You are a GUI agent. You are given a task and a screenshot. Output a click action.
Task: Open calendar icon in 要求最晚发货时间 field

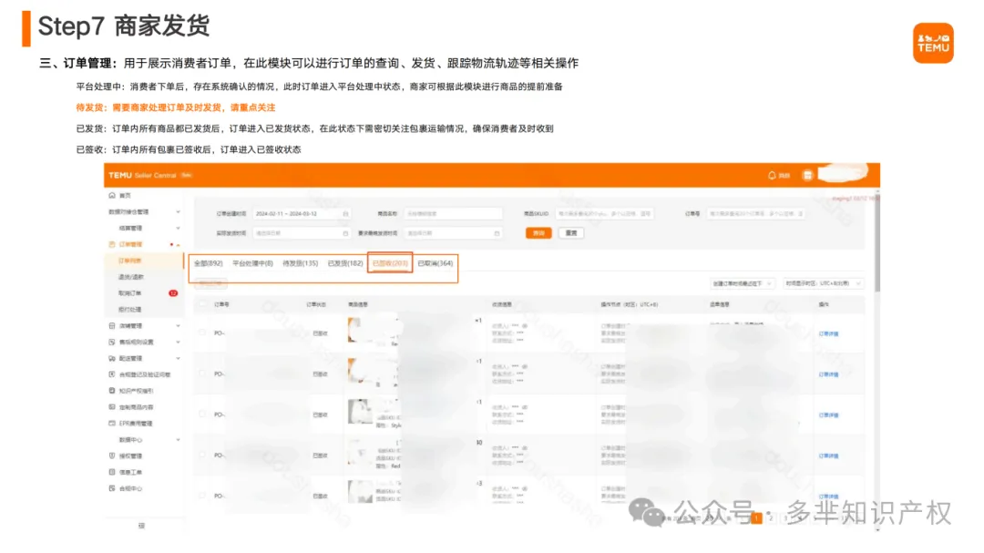[497, 233]
